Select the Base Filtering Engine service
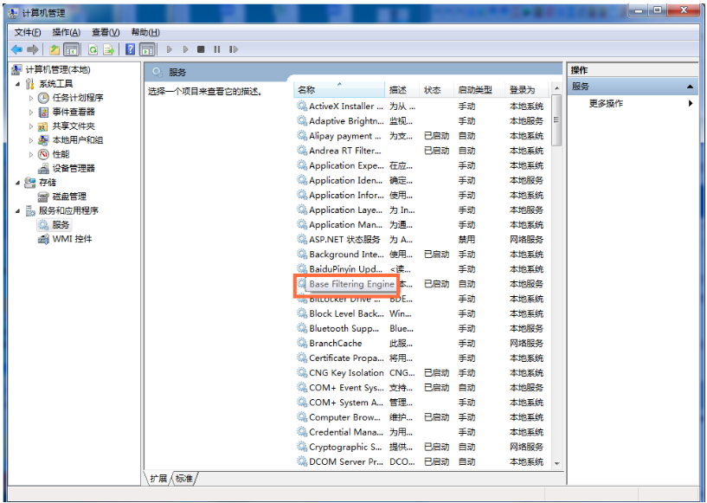This screenshot has width=707, height=503. click(x=351, y=284)
